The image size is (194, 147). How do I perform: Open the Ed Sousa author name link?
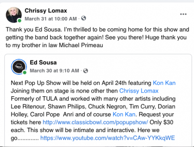pyautogui.click(x=43, y=62)
